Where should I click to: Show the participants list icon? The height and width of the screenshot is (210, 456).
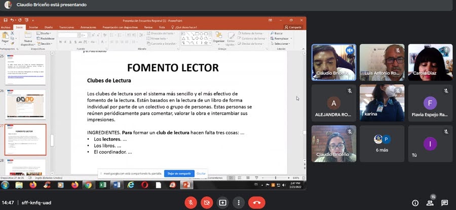tap(430, 202)
